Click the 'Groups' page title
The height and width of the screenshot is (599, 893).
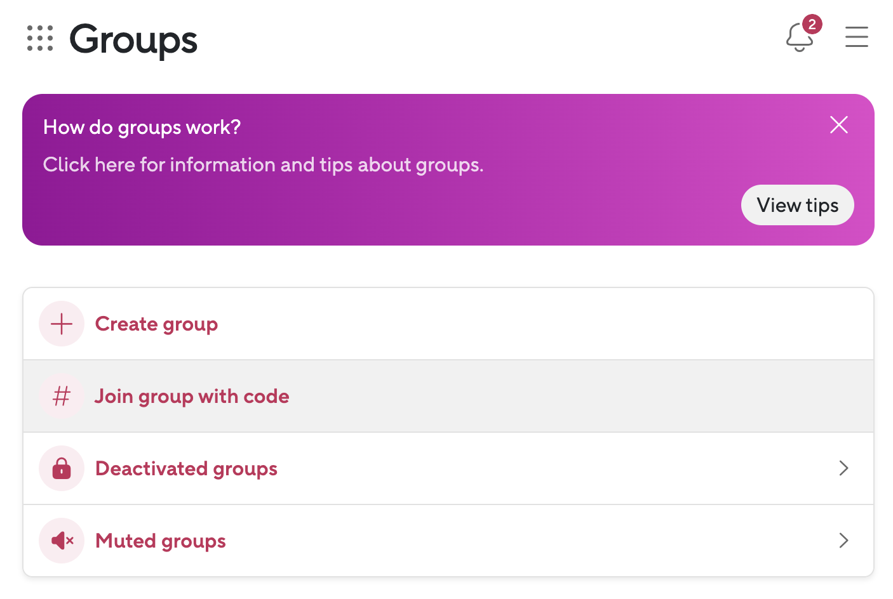(133, 39)
